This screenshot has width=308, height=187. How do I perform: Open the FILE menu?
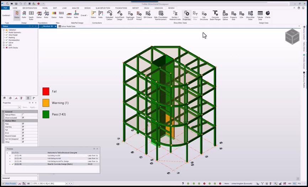point(5,8)
